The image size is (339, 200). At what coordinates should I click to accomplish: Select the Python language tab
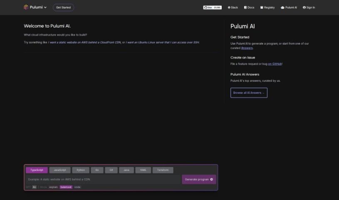(x=81, y=170)
